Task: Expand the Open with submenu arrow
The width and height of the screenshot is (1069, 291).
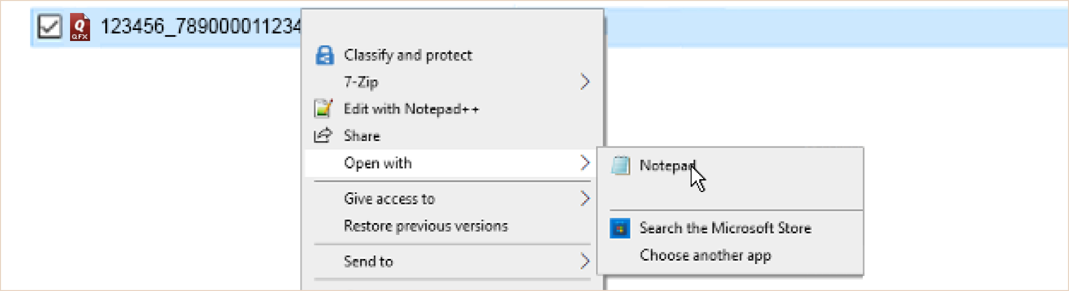Action: click(585, 162)
